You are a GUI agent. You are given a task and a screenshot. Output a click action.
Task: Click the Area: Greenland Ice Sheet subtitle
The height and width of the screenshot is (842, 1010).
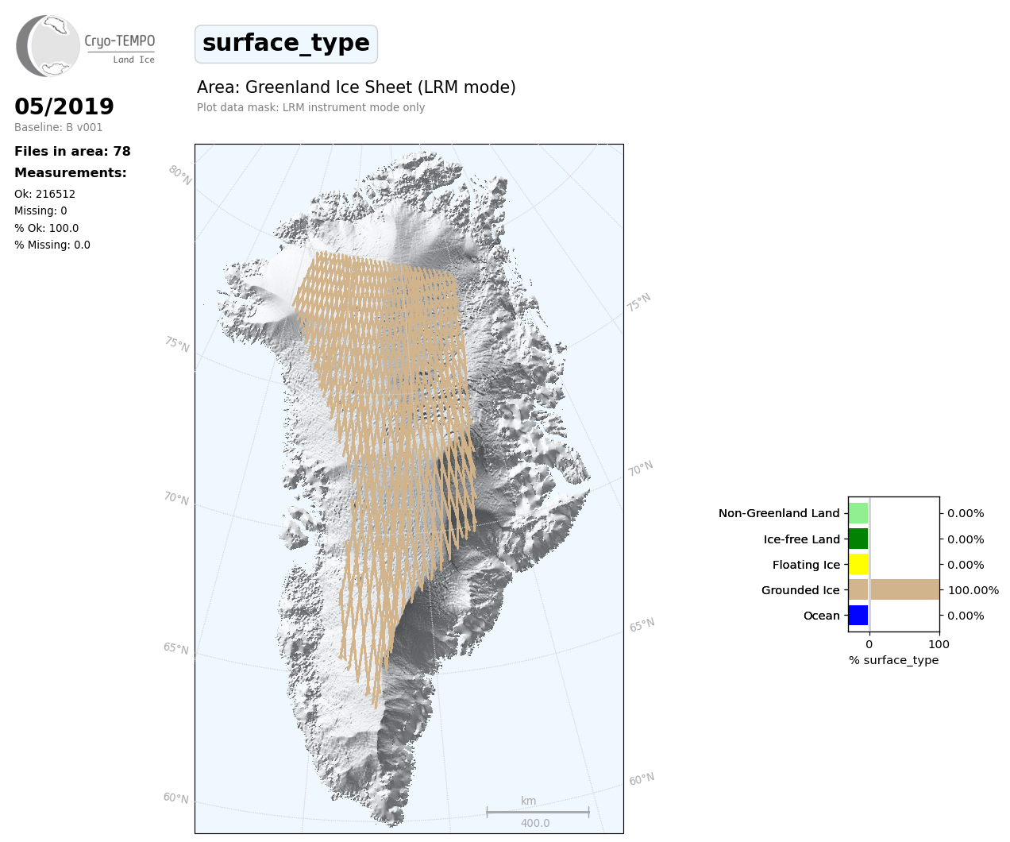pos(356,87)
